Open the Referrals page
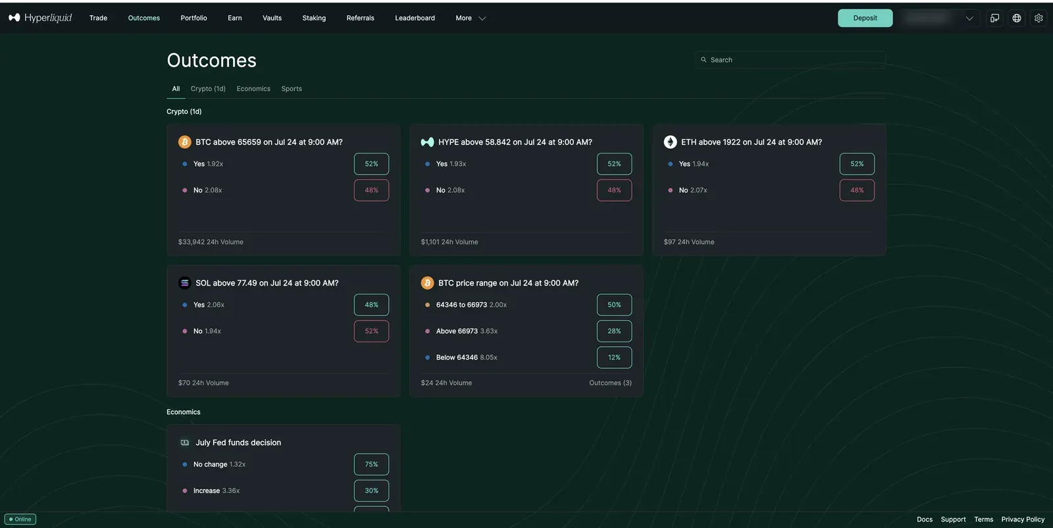Viewport: 1053px width, 528px height. pos(360,18)
